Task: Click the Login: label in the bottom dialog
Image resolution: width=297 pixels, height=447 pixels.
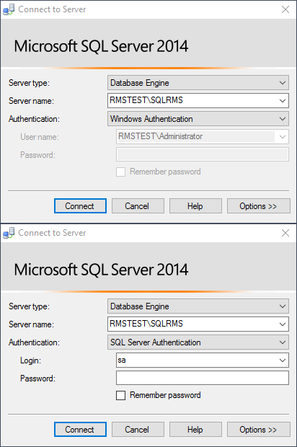Action: pyautogui.click(x=30, y=360)
